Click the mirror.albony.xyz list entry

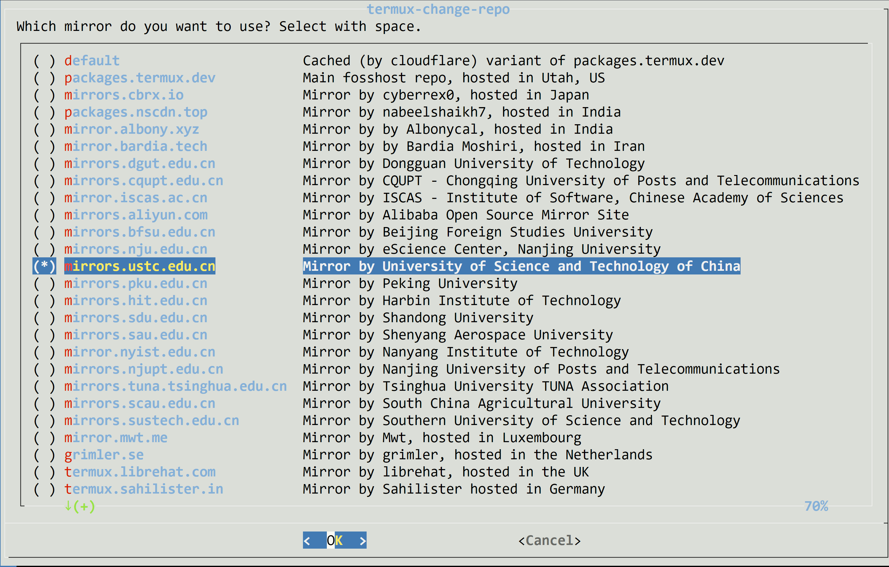(131, 129)
